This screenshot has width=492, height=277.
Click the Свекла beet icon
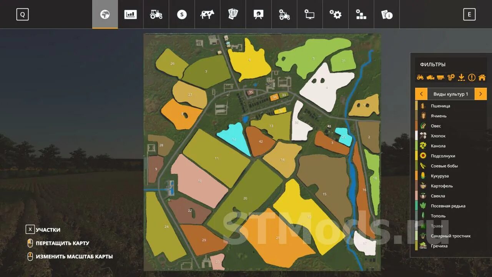pyautogui.click(x=423, y=196)
